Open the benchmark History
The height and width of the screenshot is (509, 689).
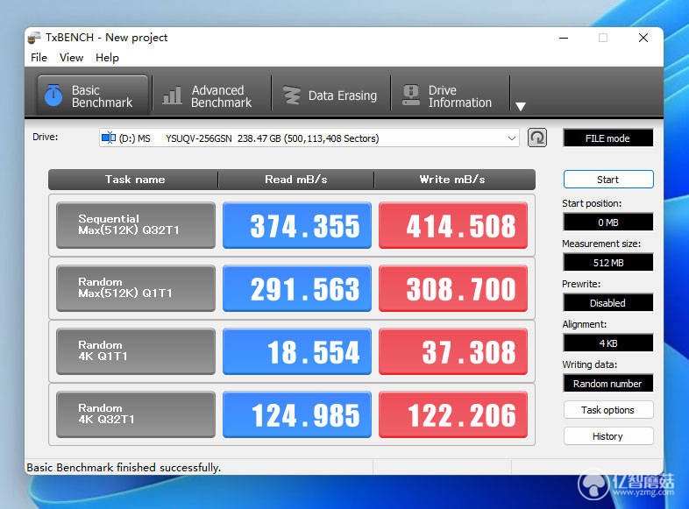click(x=608, y=436)
